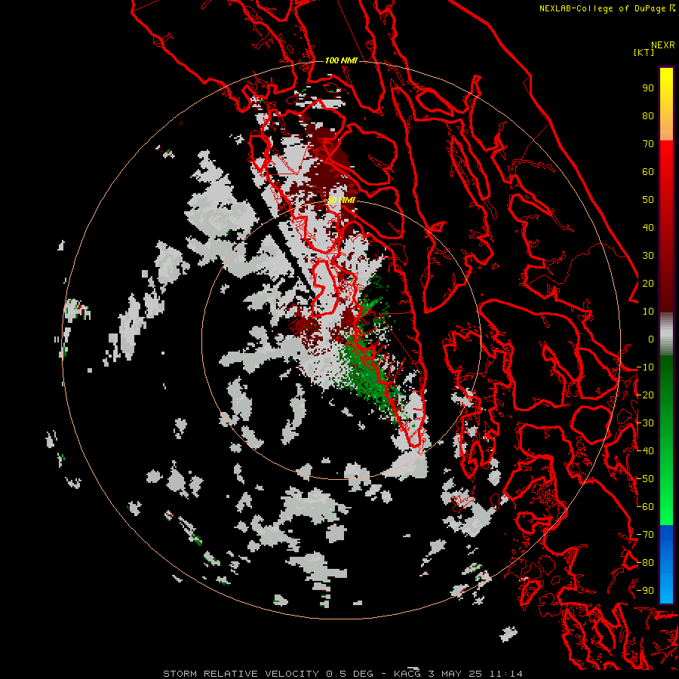Click the 50 value on velocity scale
Screen dimensions: 679x679
[648, 200]
